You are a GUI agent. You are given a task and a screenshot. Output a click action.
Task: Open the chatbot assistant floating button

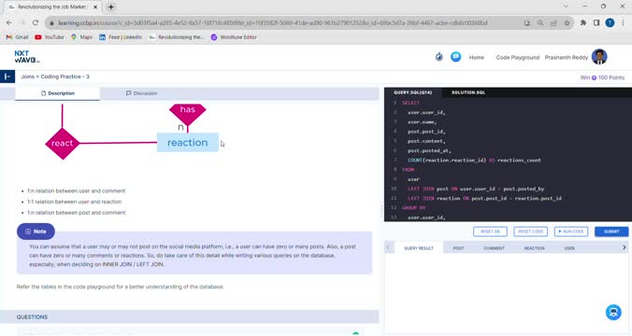pyautogui.click(x=613, y=313)
